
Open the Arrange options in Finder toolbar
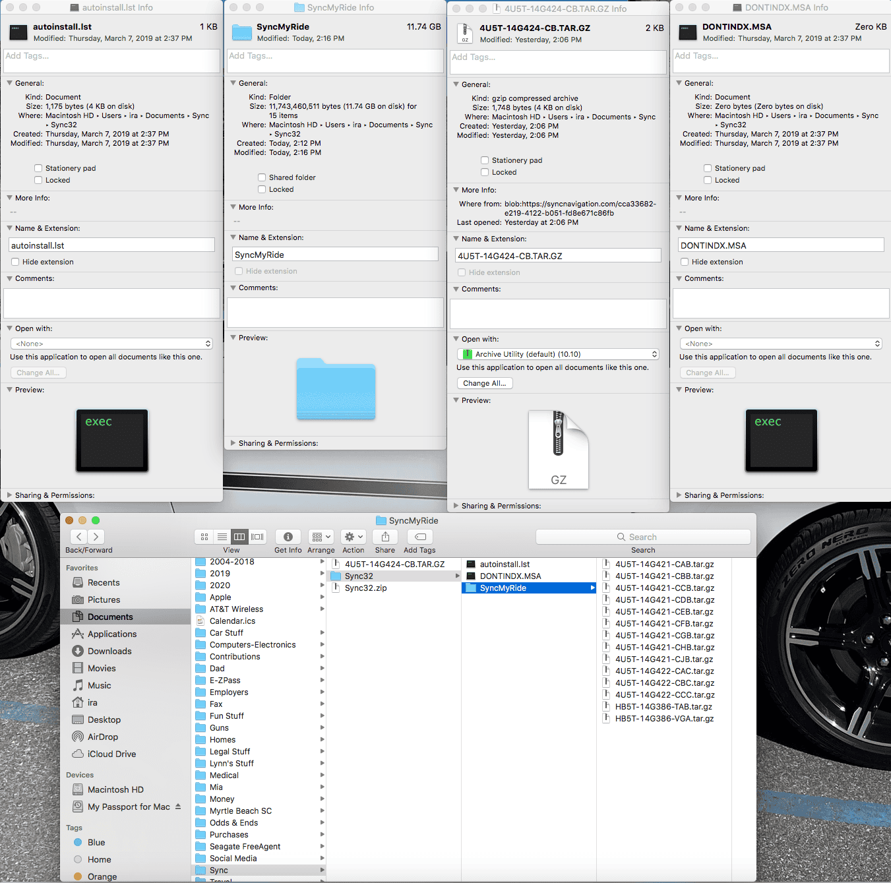click(x=321, y=537)
